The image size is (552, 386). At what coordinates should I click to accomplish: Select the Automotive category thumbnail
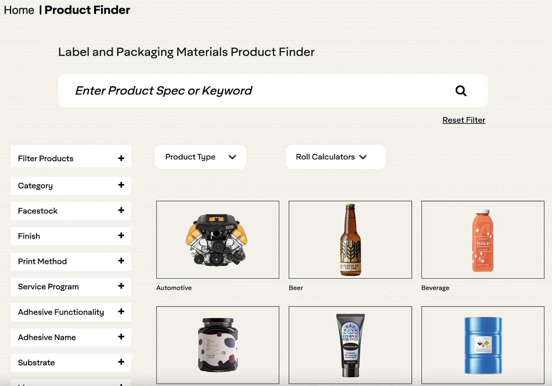click(x=218, y=240)
